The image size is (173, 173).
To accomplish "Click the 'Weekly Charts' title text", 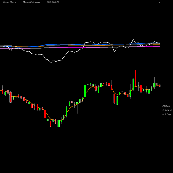I will [9, 2].
